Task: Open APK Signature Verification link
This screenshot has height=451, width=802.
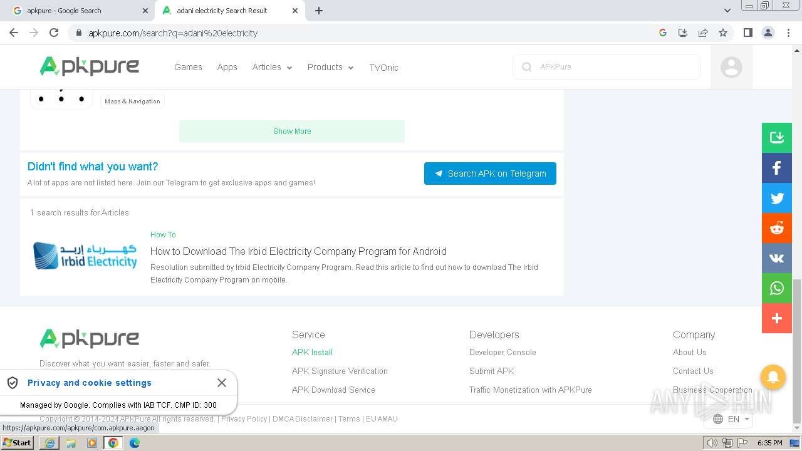Action: [340, 371]
